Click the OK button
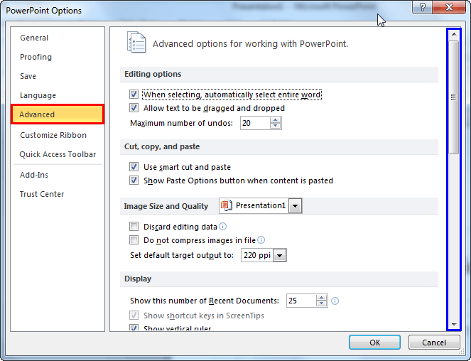Viewport: 471px width, 361px height. [x=374, y=343]
